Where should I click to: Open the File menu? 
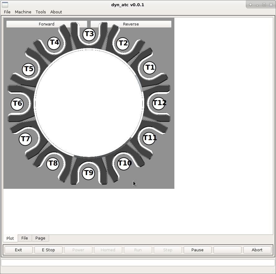7,12
